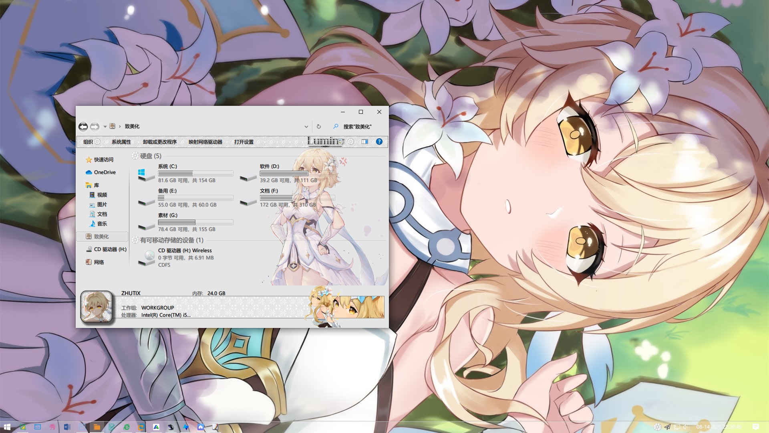
Task: Click 卸载或更改程序 in the command bar
Action: click(x=160, y=142)
